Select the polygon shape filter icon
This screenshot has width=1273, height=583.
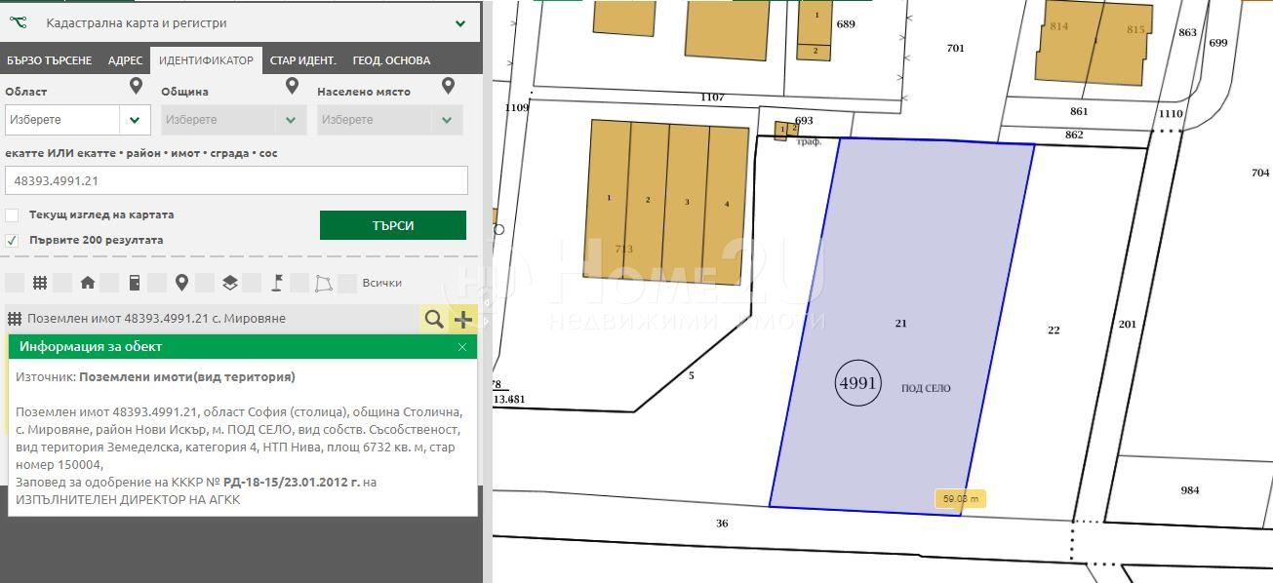[x=324, y=283]
